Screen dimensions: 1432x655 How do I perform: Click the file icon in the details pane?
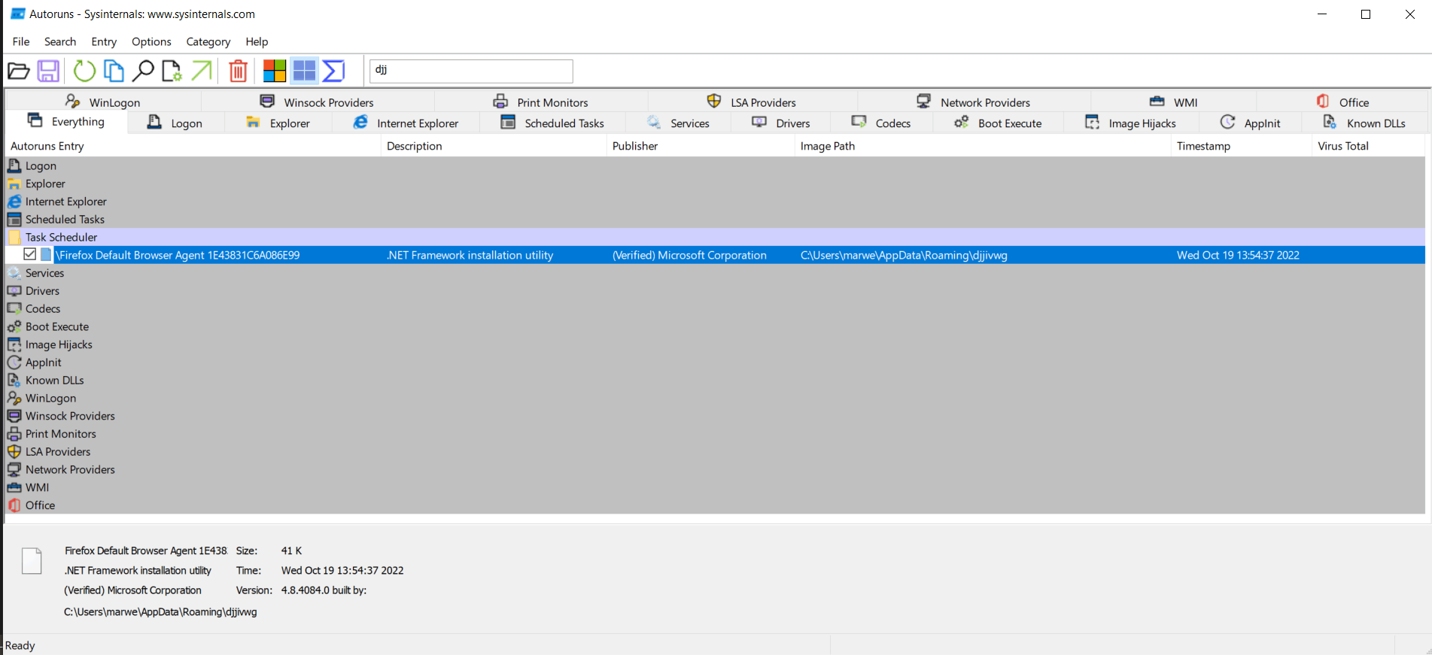coord(32,561)
